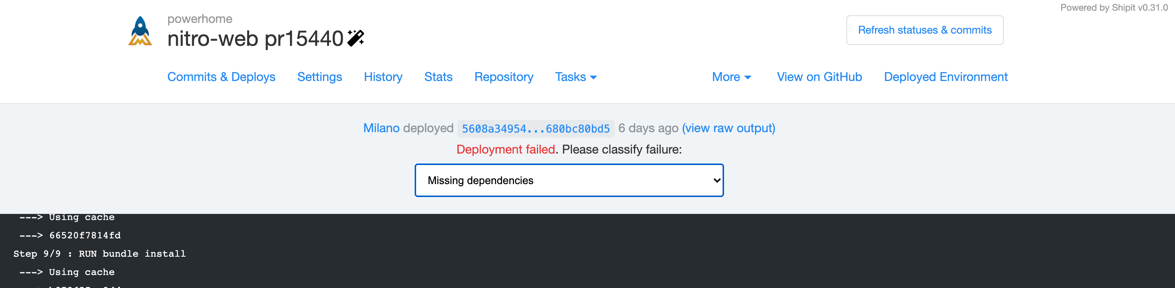Open the Settings section
The height and width of the screenshot is (288, 1175).
[319, 77]
